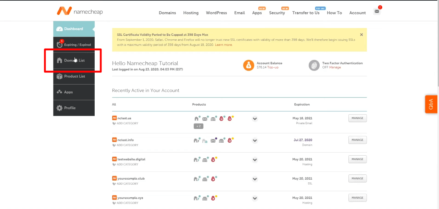The image size is (439, 209).
Task: Click SSL padlock icon for nctest.info
Action: pyautogui.click(x=229, y=140)
